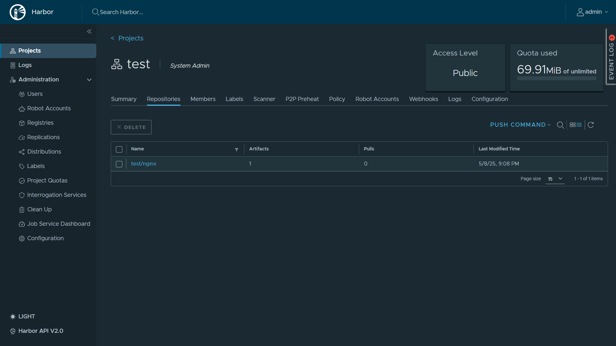Click the search magnifier icon in header
This screenshot has width=616, height=346.
95,12
